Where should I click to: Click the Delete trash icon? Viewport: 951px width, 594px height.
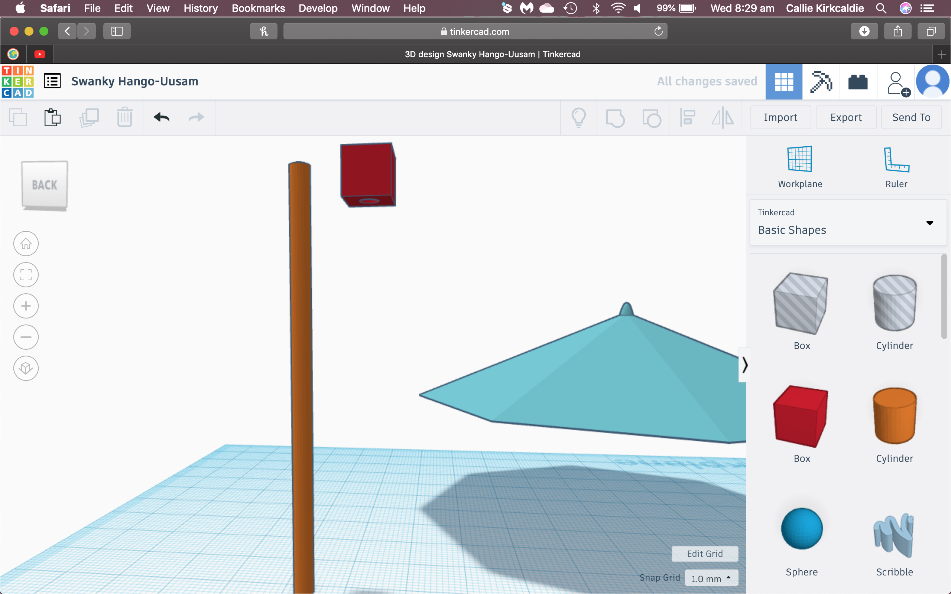(x=124, y=117)
